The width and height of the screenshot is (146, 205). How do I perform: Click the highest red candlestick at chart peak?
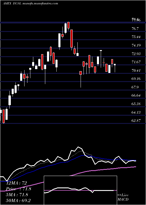tap(68, 25)
